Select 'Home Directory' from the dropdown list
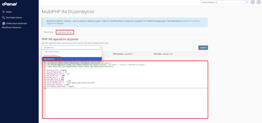Viewport: 262px width, 123px height. point(50,55)
